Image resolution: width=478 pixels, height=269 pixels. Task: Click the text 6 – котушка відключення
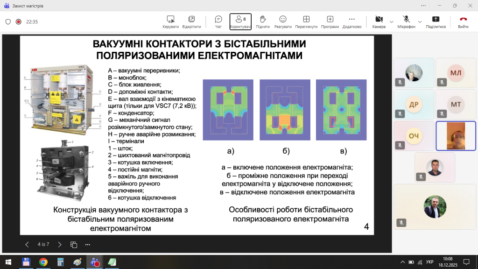coord(142,198)
